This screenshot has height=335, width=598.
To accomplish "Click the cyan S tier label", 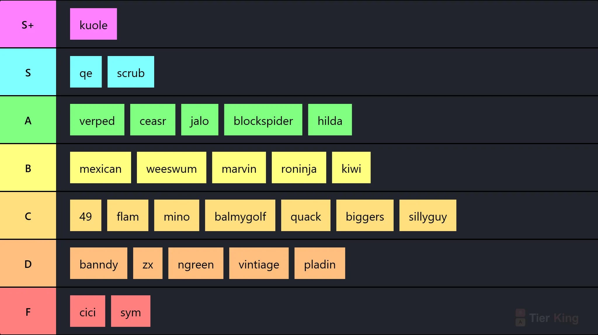I will click(28, 72).
